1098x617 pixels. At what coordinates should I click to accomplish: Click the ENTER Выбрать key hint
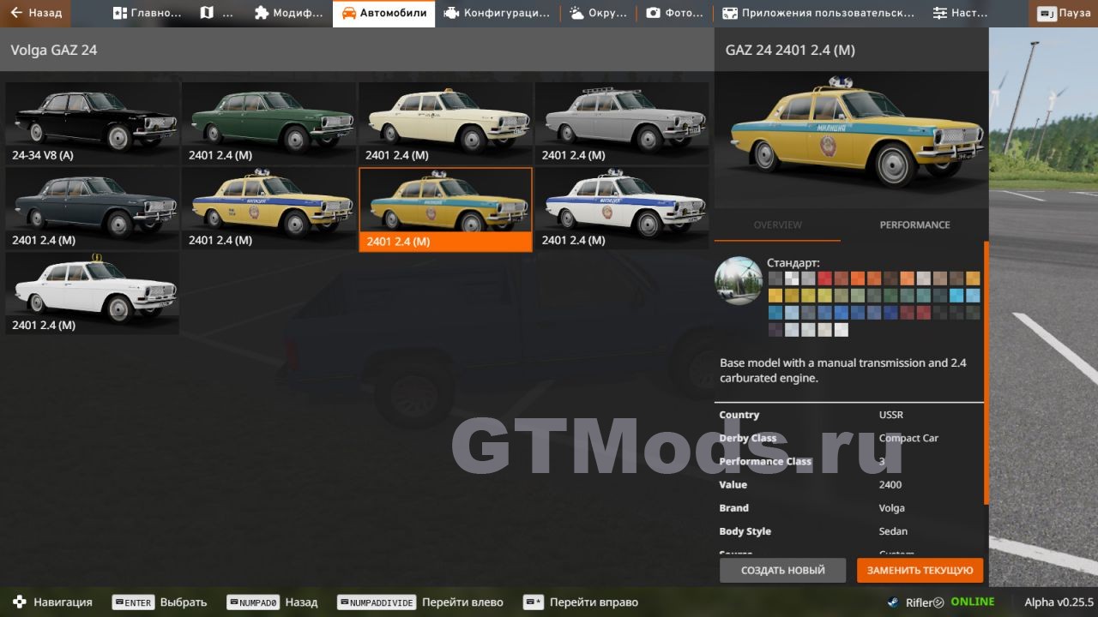(x=160, y=602)
